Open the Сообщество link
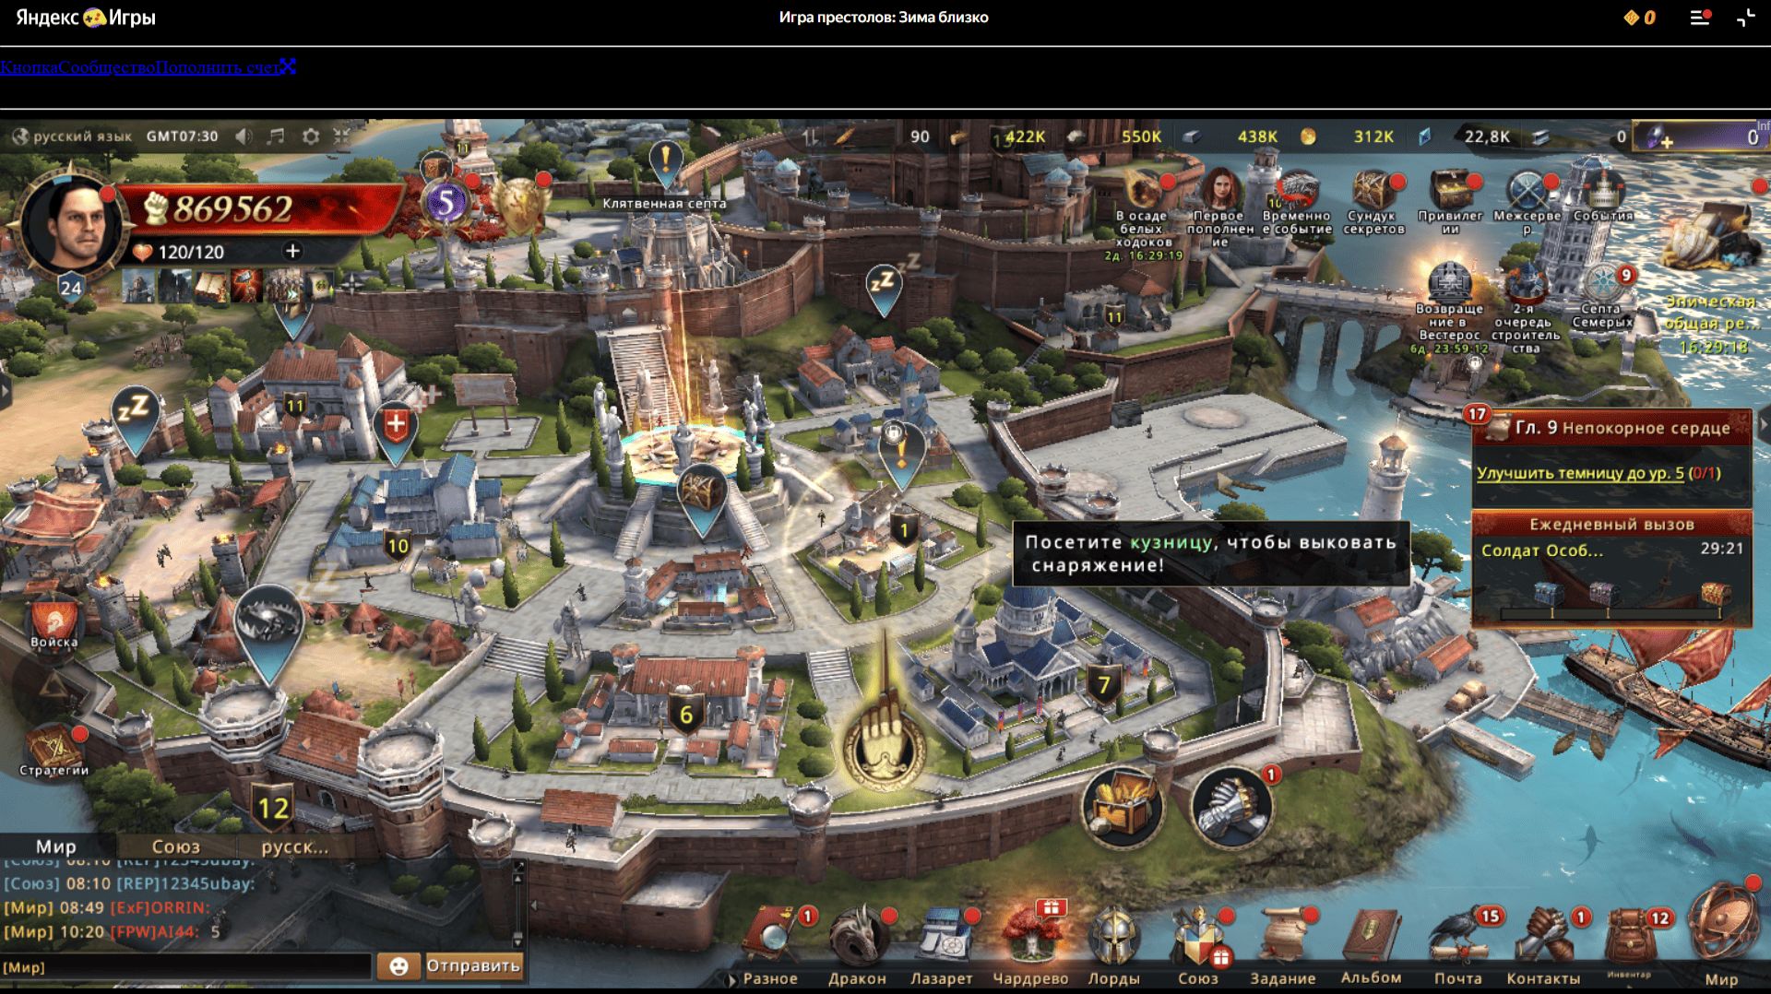This screenshot has width=1771, height=994. [x=107, y=66]
